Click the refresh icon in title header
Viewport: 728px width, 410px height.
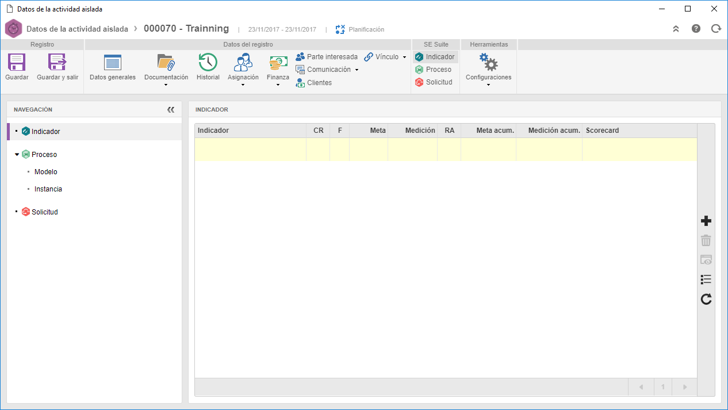(x=715, y=29)
